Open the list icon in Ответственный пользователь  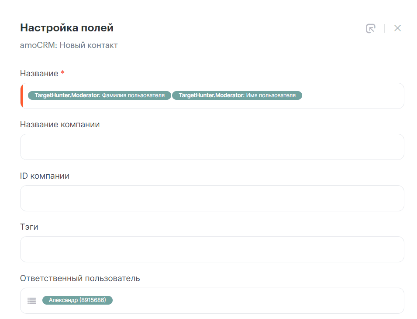pos(31,301)
